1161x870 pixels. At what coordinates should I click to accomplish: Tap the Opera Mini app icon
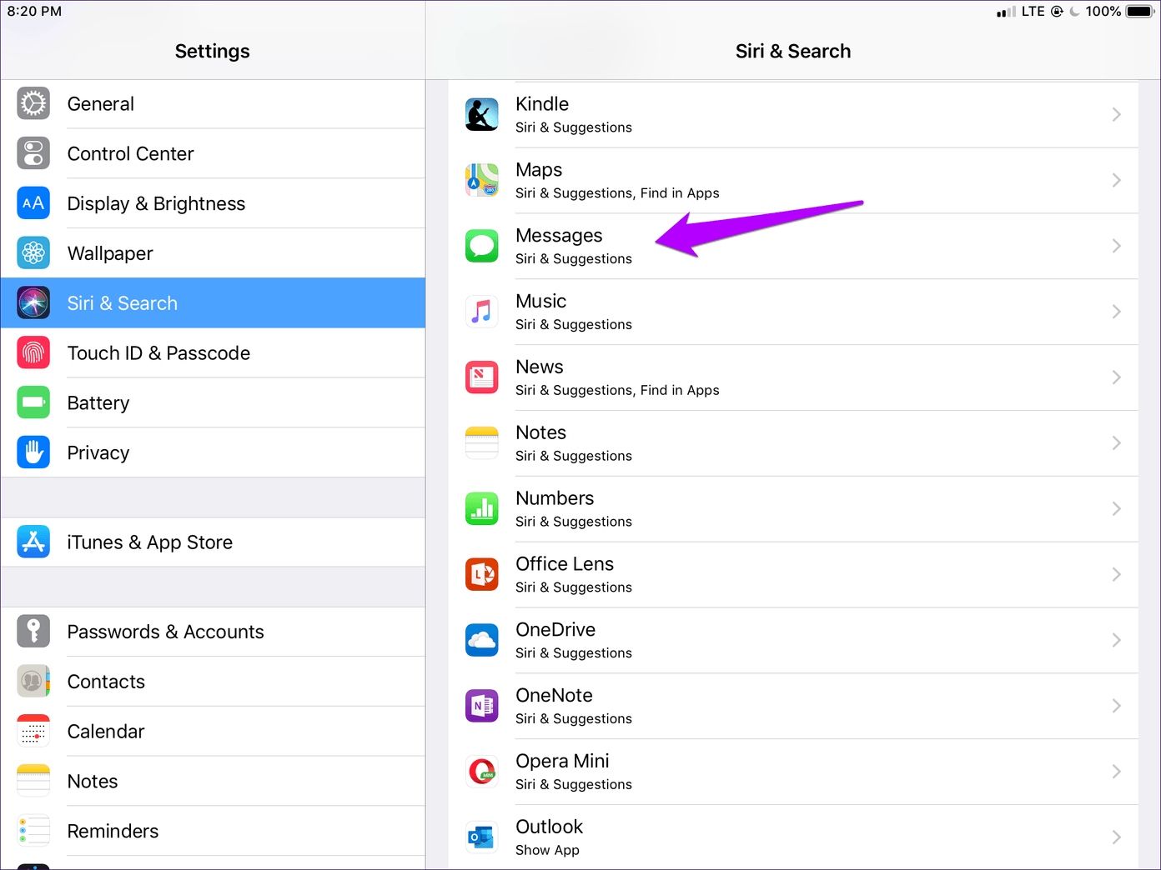(482, 772)
